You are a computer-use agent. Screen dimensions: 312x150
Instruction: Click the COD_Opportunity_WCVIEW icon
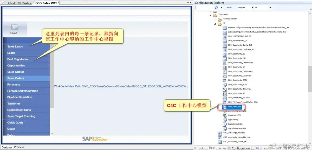[225, 98]
